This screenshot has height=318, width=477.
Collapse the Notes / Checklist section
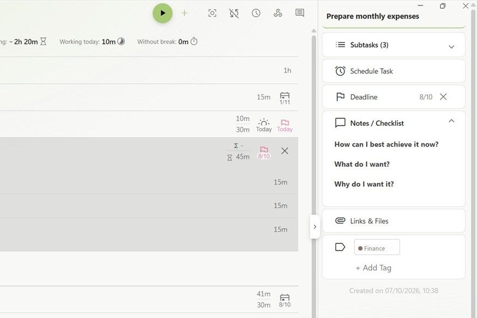click(451, 121)
